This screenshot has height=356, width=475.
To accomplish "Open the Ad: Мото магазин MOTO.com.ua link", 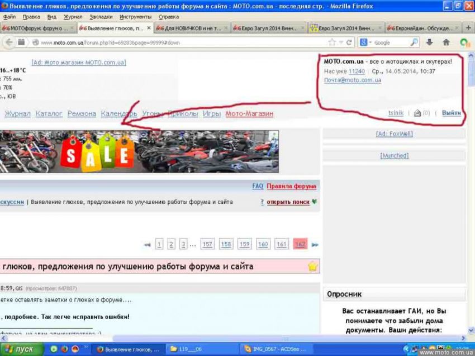I will [79, 63].
